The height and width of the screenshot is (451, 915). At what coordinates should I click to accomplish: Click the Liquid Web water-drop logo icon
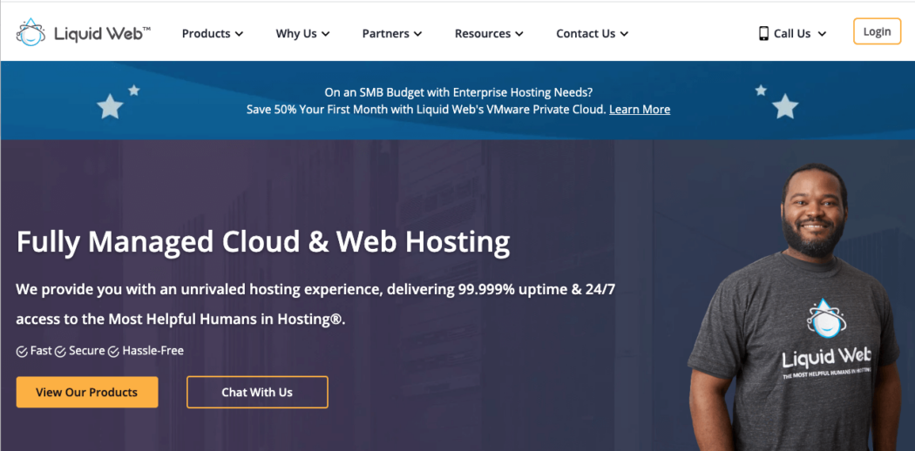pos(30,32)
